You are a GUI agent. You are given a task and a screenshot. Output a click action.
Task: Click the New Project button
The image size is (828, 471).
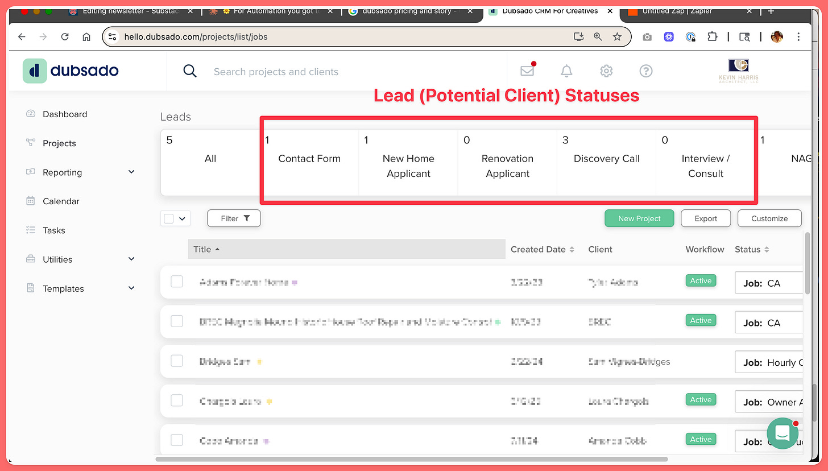pos(639,218)
